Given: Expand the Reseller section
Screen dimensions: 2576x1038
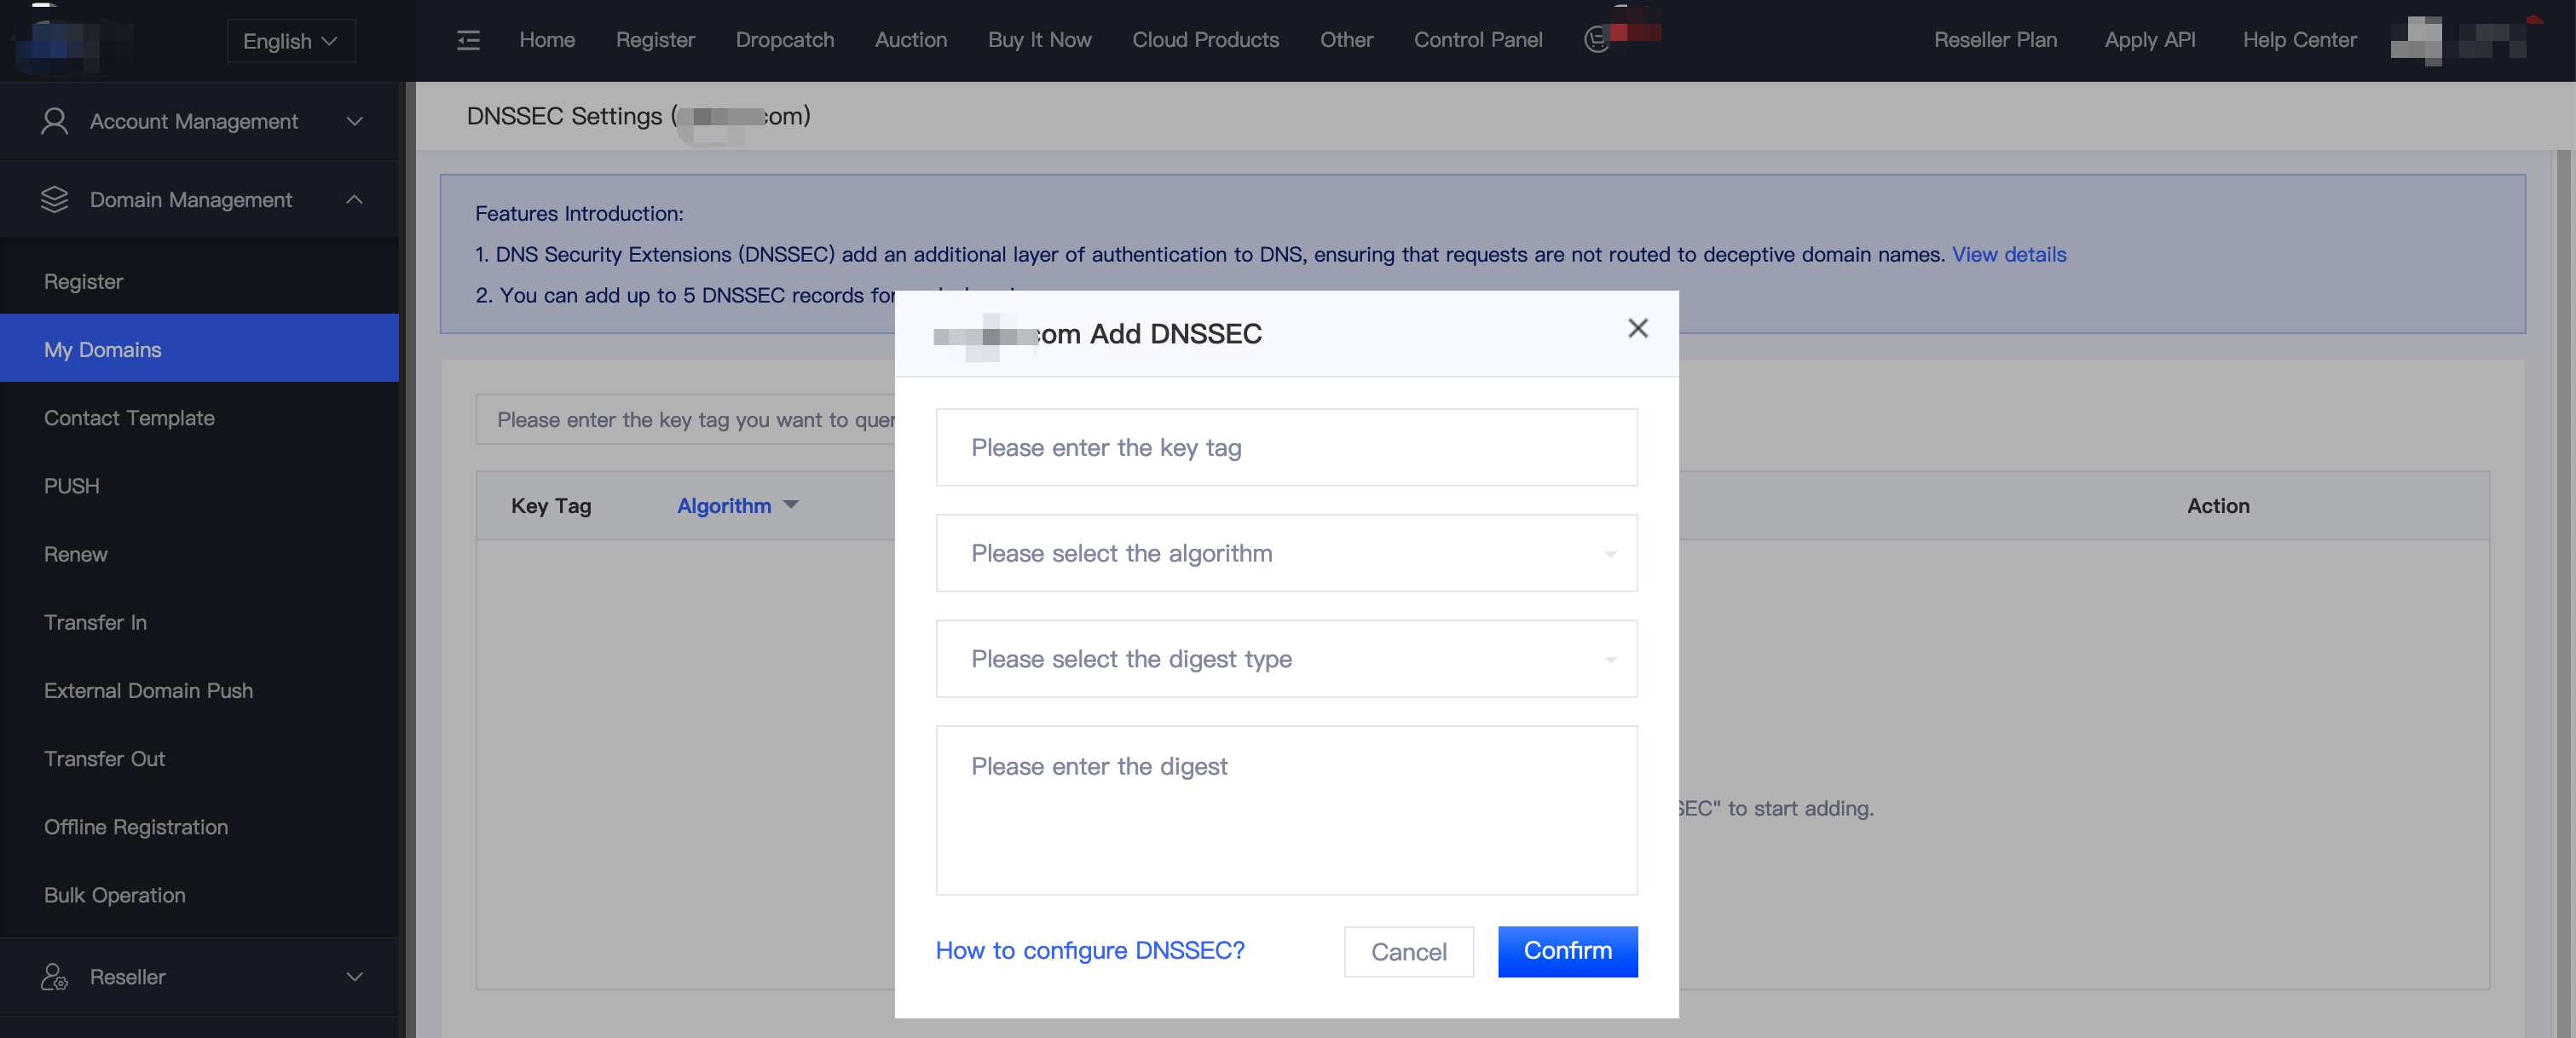Looking at the screenshot, I should [x=354, y=976].
